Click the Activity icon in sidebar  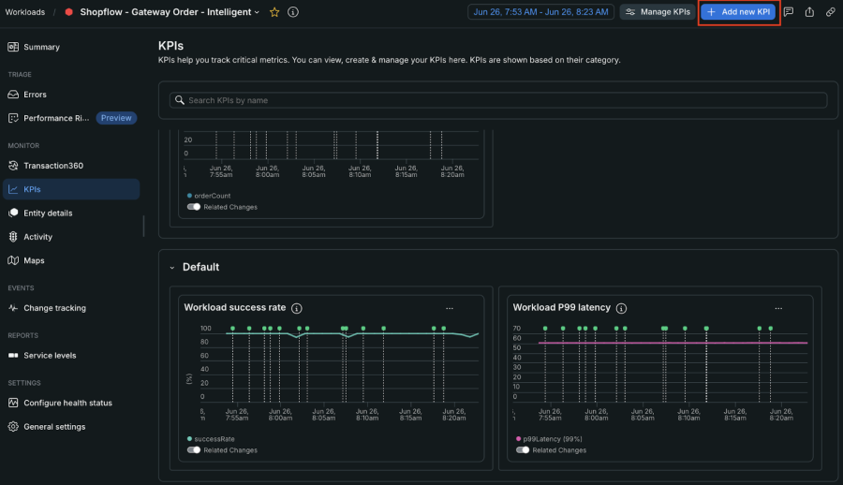[x=13, y=237]
